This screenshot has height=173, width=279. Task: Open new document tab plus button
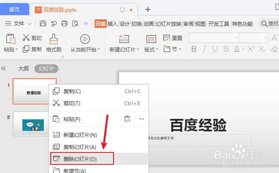point(148,9)
